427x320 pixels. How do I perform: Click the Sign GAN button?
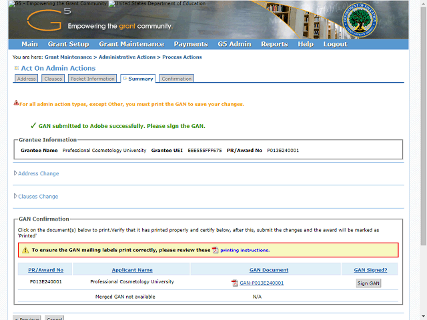(x=368, y=283)
